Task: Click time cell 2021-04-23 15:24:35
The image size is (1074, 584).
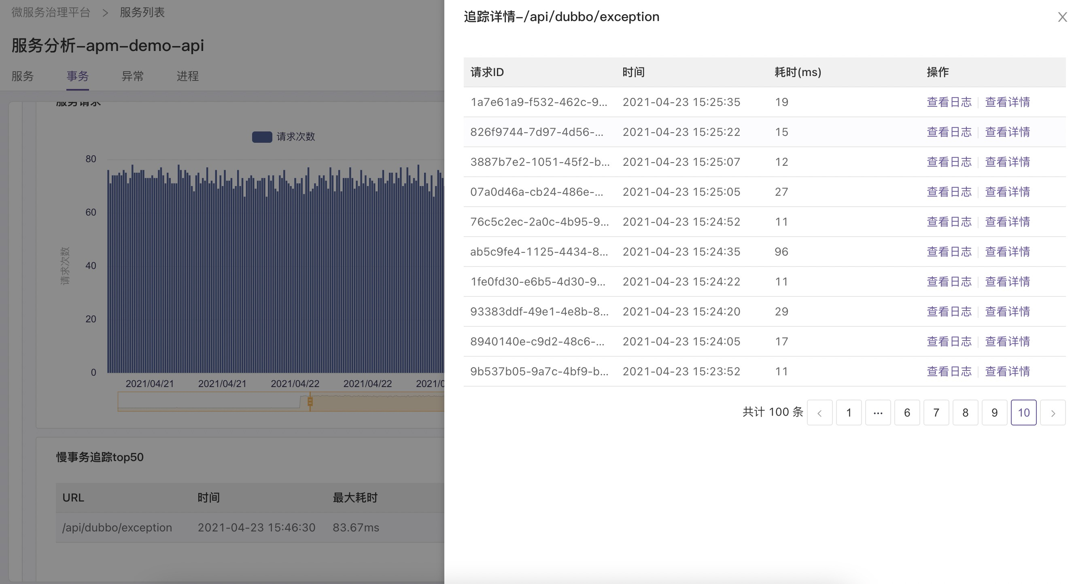Action: [681, 252]
